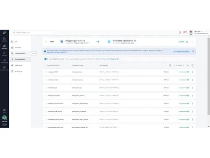
Task: Click the Optimize Query Modes button
Action: 181,51
